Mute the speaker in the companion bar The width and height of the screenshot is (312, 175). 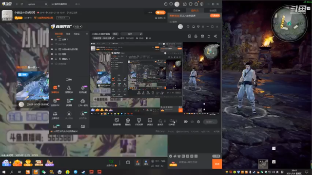point(171,122)
